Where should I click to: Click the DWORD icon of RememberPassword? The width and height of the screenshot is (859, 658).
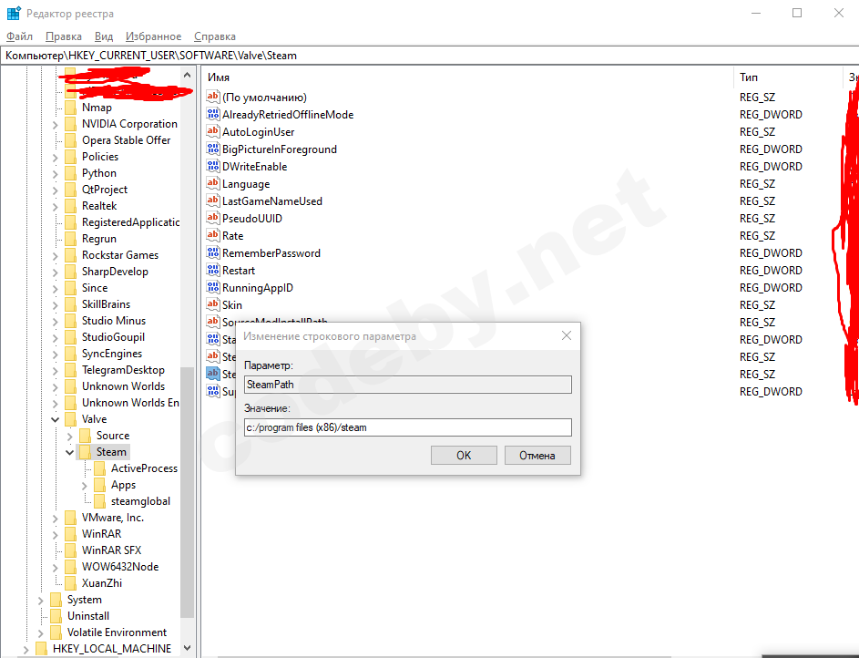(x=212, y=252)
